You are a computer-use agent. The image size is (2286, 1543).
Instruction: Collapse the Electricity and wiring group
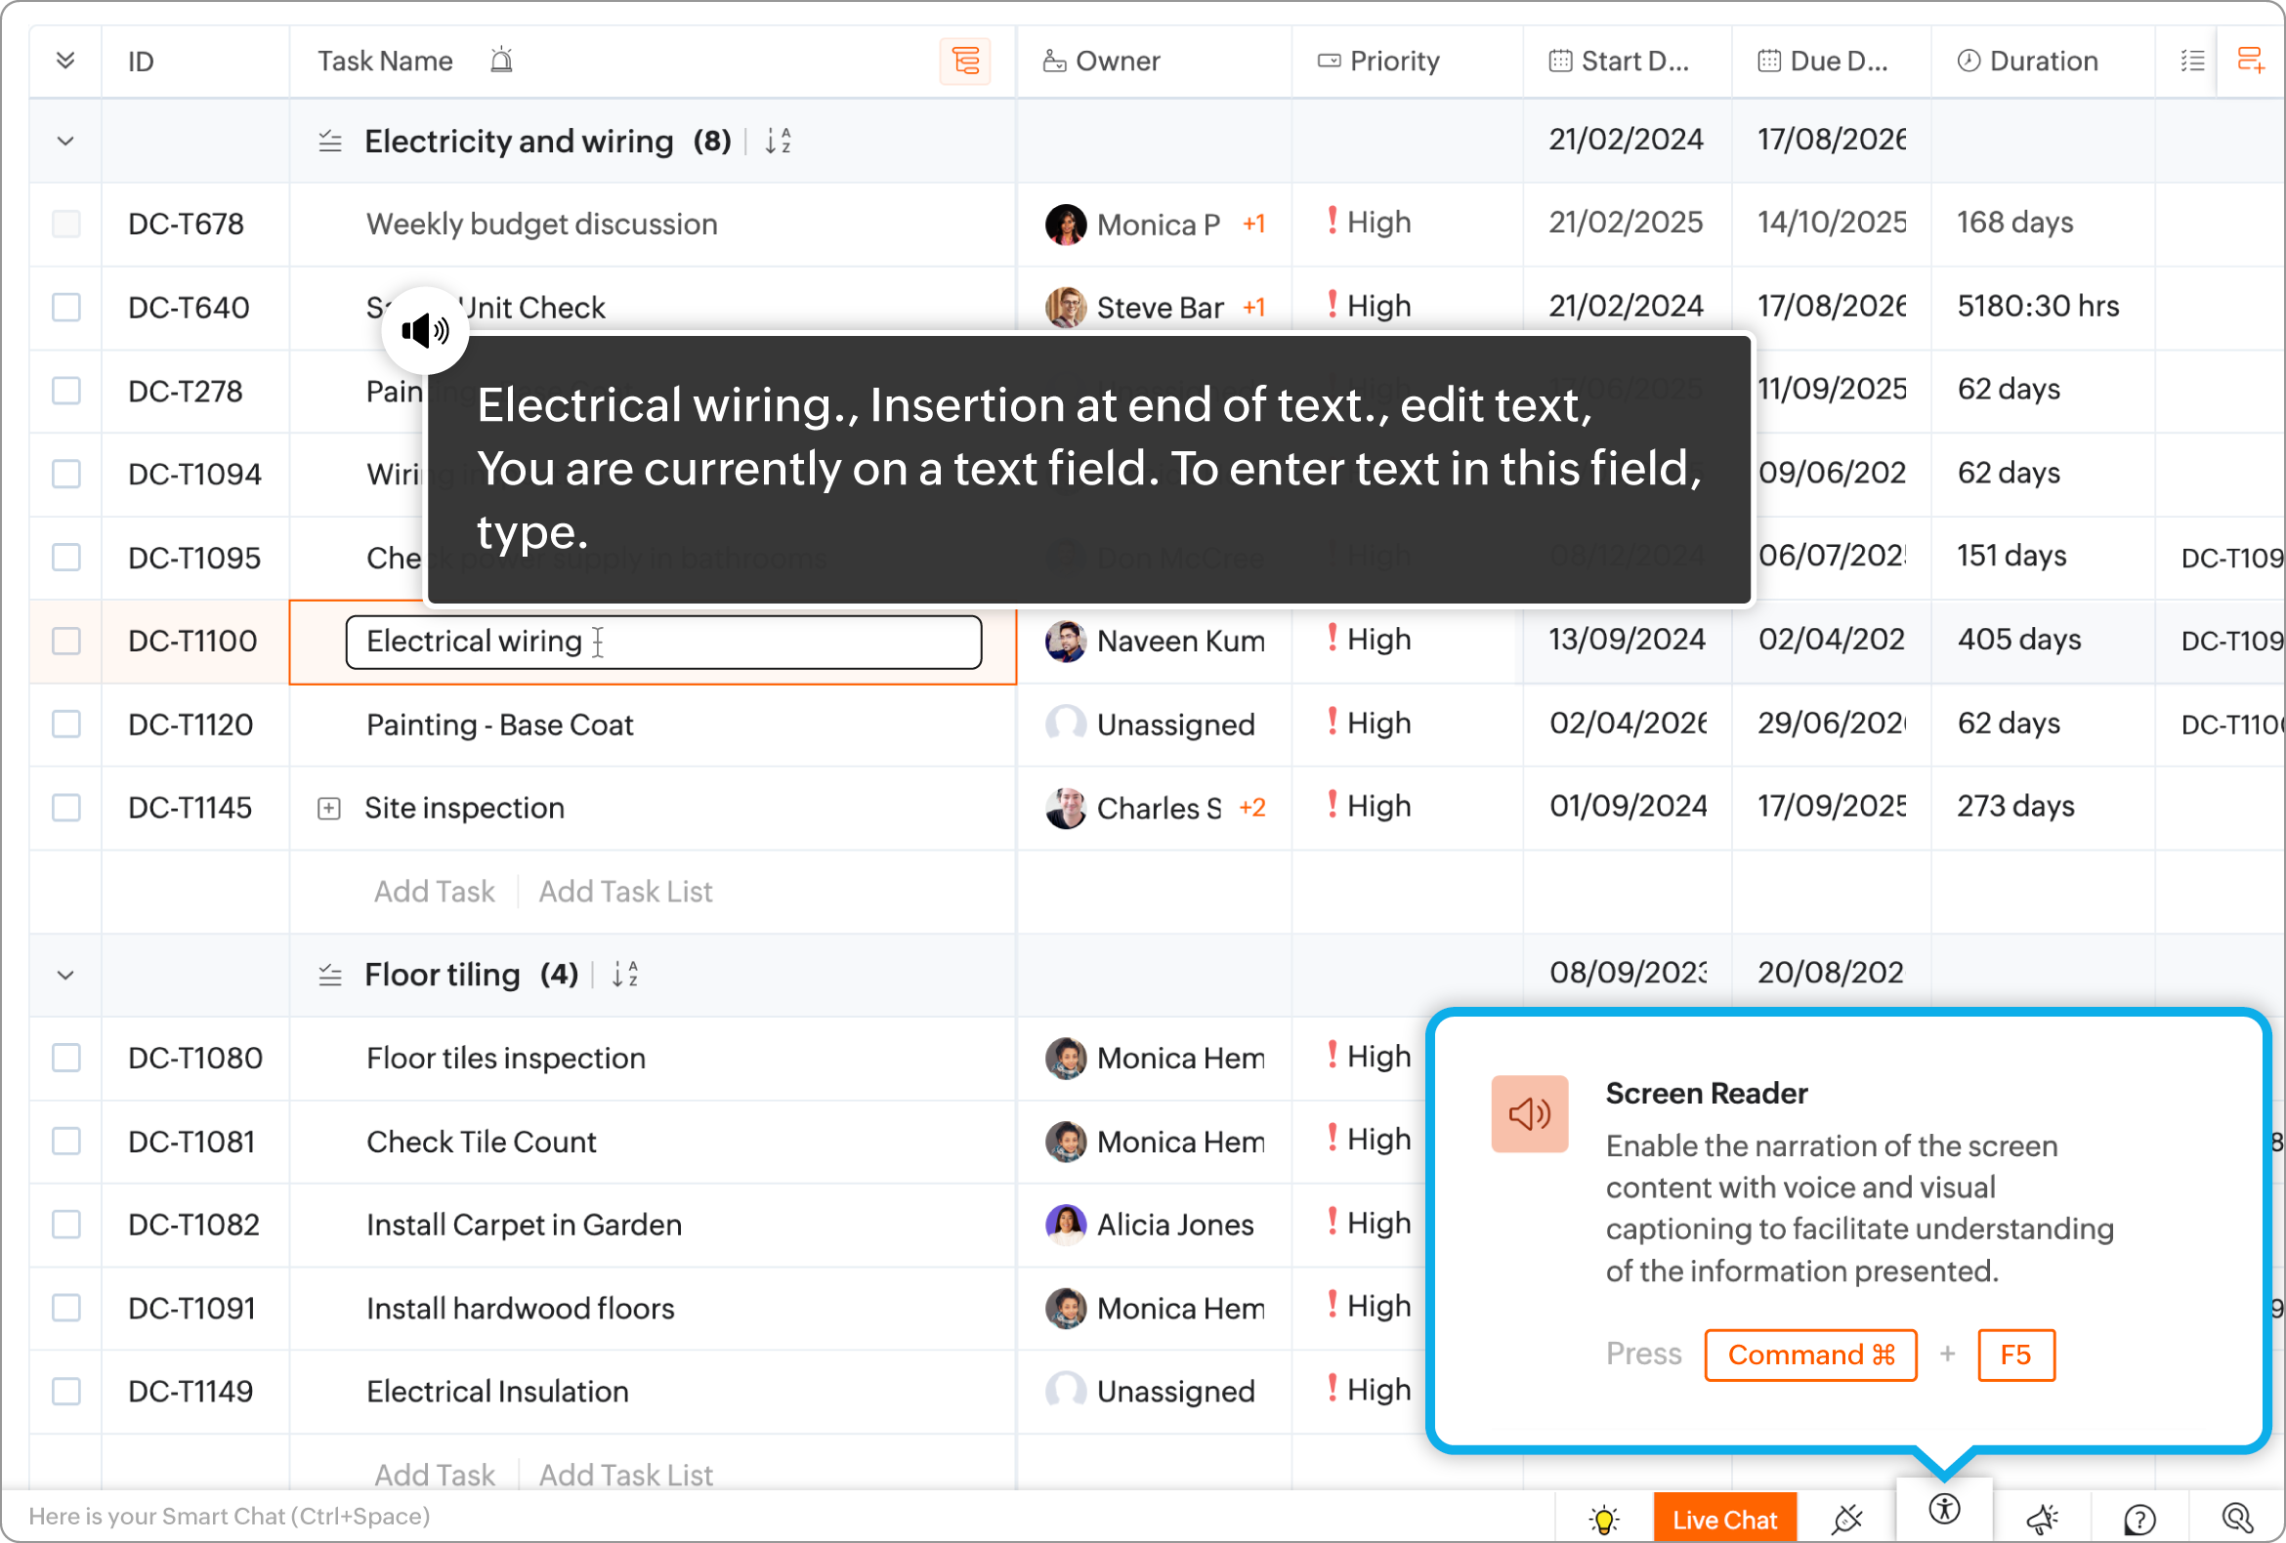65,141
